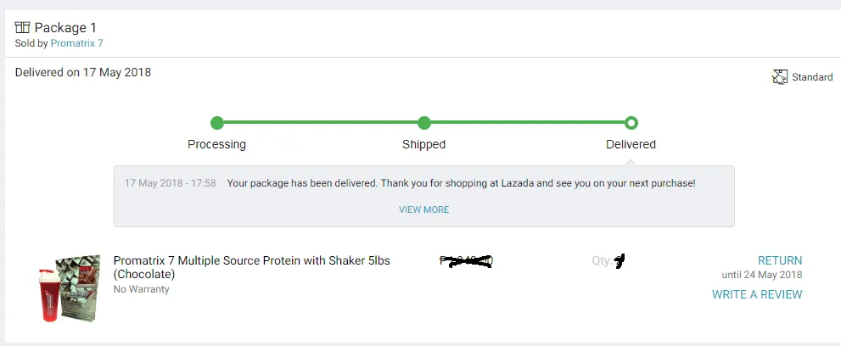Image resolution: width=841 pixels, height=346 pixels.
Task: Click the Package 1 heading
Action: tap(65, 28)
